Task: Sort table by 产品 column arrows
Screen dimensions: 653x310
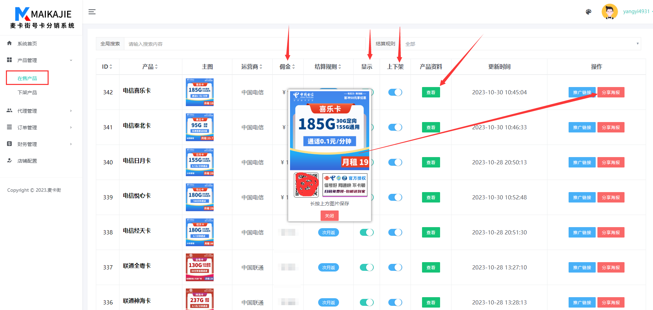Action: click(156, 67)
